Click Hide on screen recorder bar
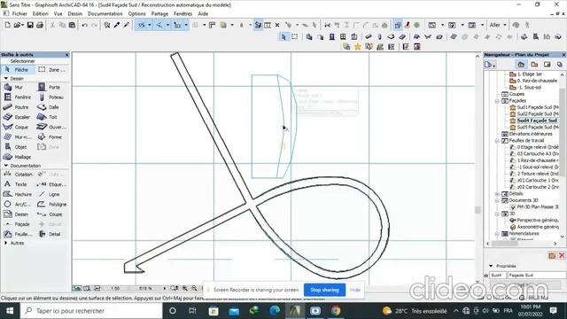The width and height of the screenshot is (567, 319). [x=355, y=290]
